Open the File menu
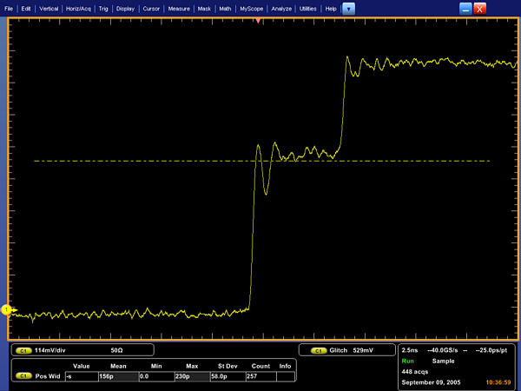This screenshot has width=521, height=391. (9, 8)
